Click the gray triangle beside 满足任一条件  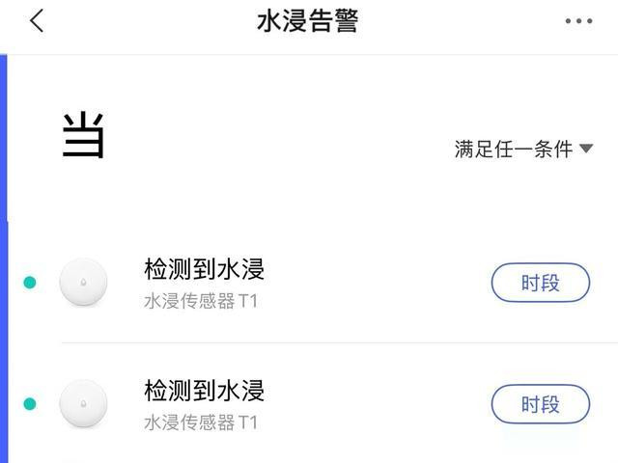(586, 149)
